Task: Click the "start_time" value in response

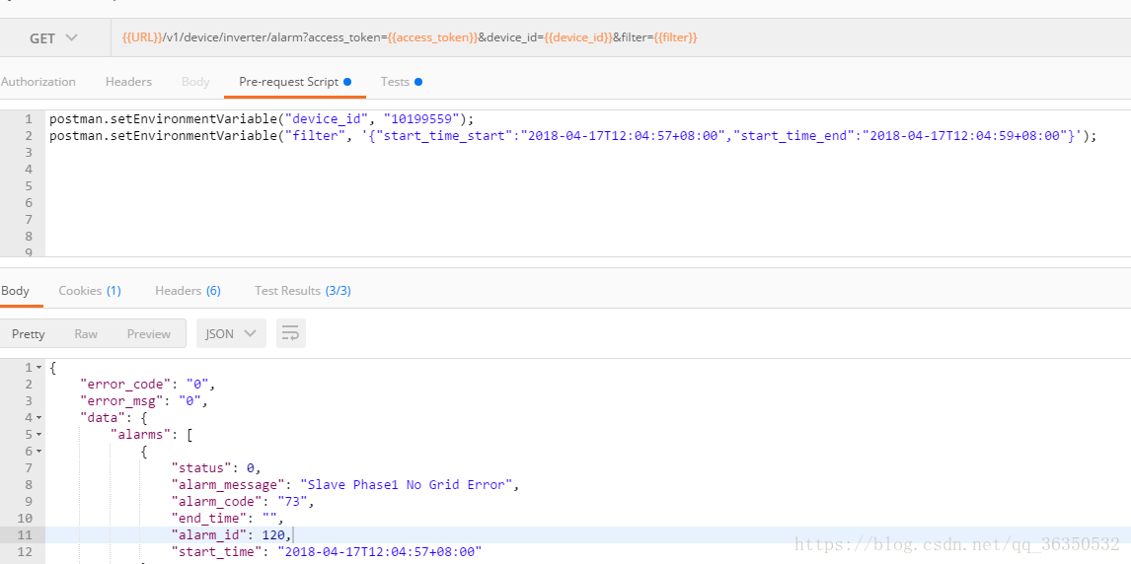Action: tap(379, 552)
